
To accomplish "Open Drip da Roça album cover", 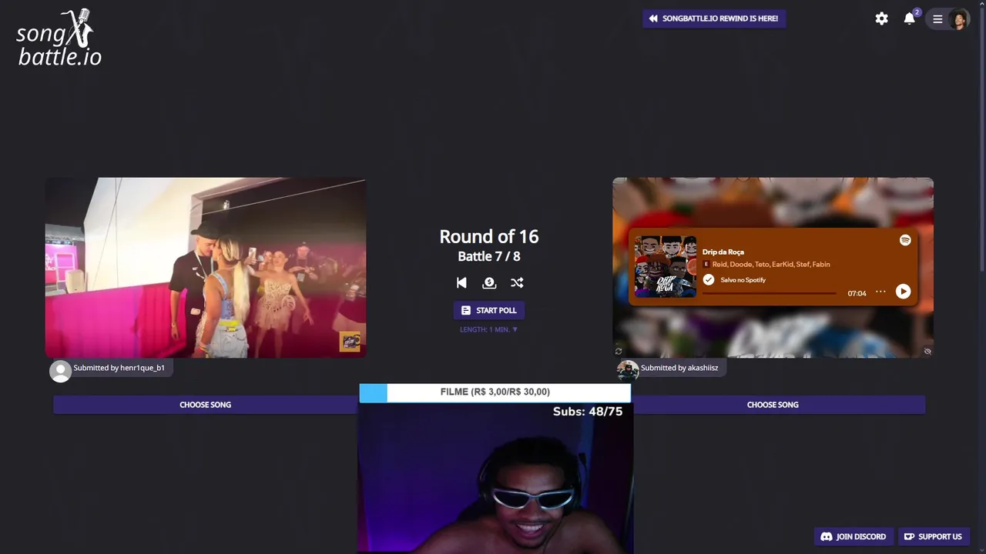I will 666,266.
